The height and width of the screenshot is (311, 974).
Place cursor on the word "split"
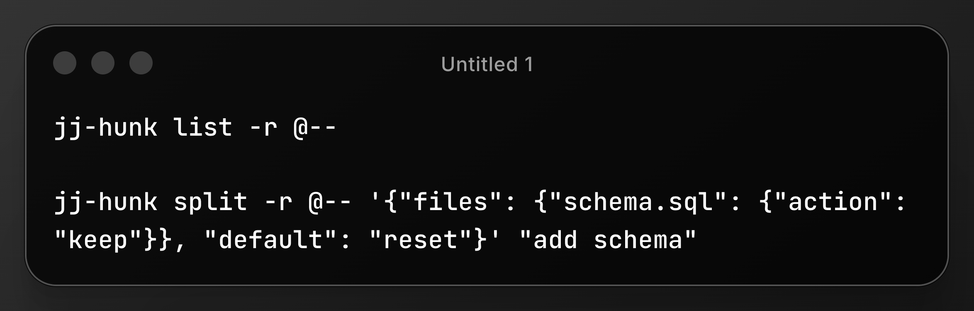(210, 202)
